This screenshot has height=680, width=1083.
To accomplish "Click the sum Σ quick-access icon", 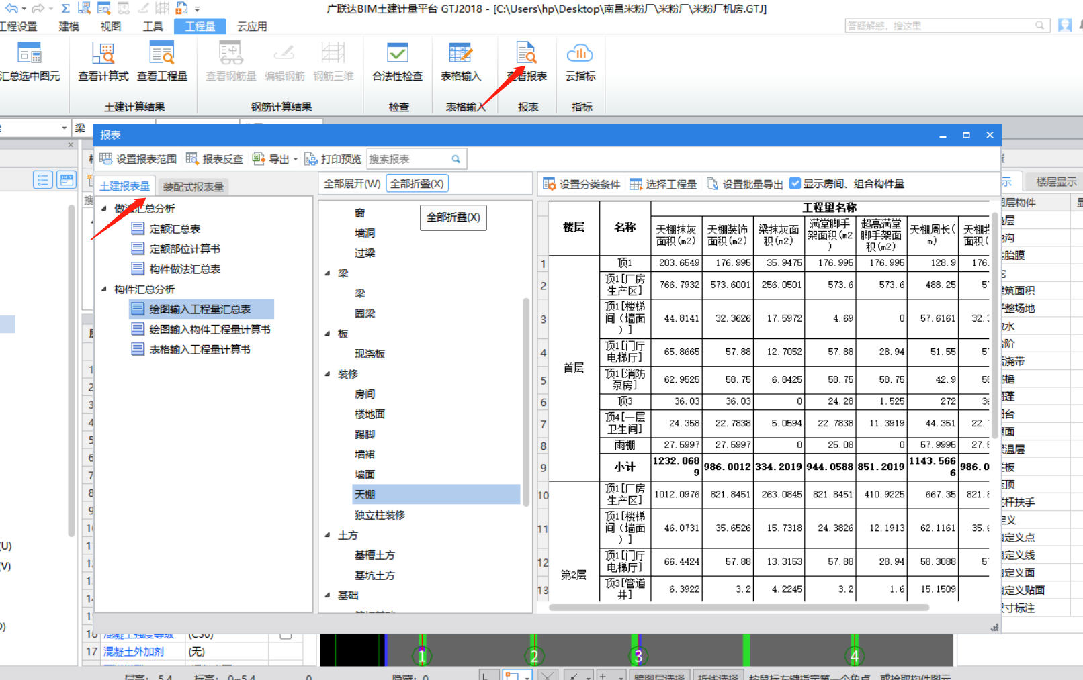I will (x=66, y=8).
